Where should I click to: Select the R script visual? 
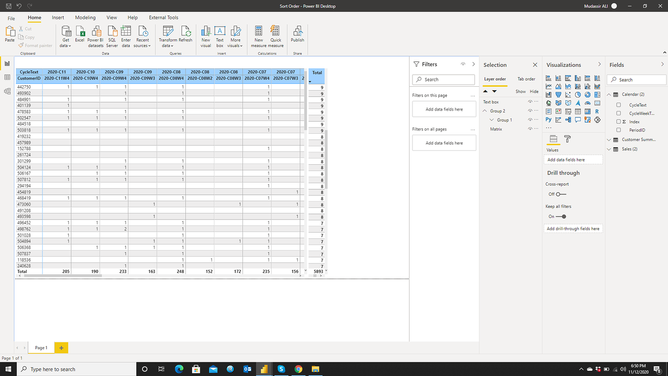click(597, 111)
